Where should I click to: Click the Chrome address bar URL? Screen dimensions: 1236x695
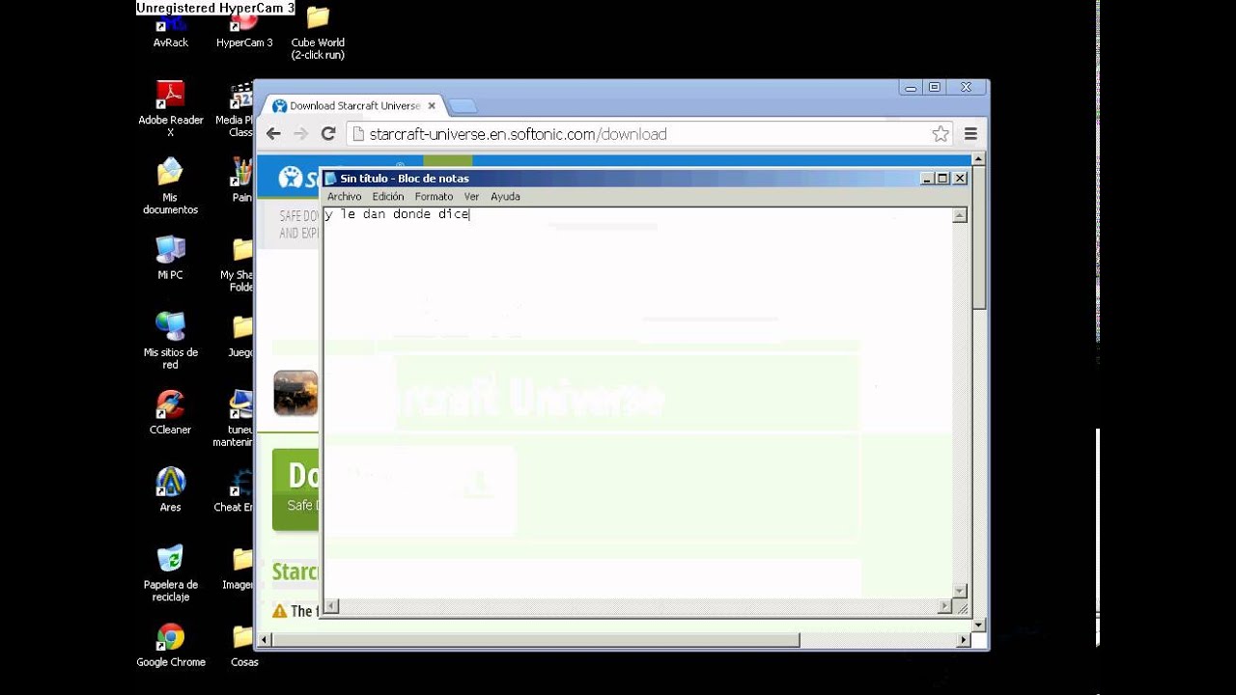519,134
